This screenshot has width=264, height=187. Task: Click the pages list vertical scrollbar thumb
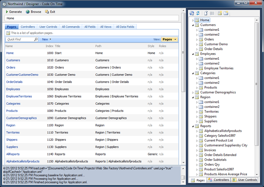pyautogui.click(x=183, y=52)
